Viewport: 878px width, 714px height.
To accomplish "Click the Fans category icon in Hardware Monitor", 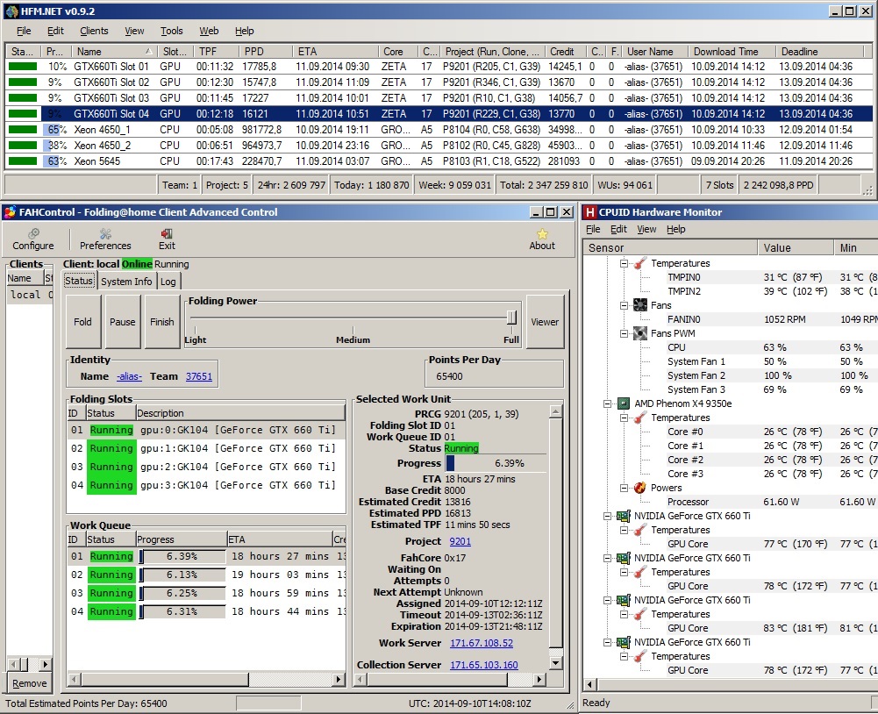I will point(640,305).
